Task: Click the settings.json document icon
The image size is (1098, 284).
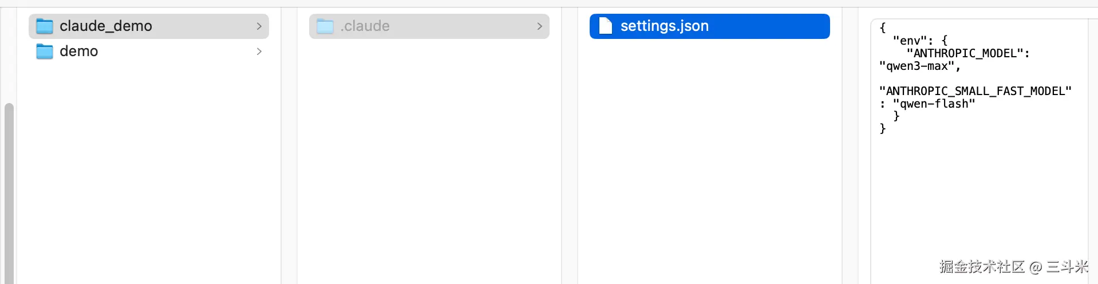Action: tap(605, 26)
